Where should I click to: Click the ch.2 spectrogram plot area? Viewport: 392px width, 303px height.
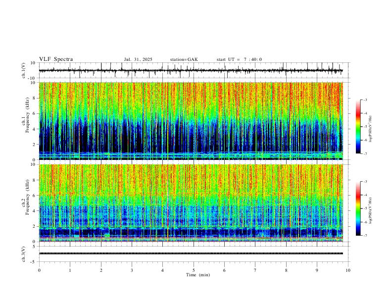(x=191, y=203)
